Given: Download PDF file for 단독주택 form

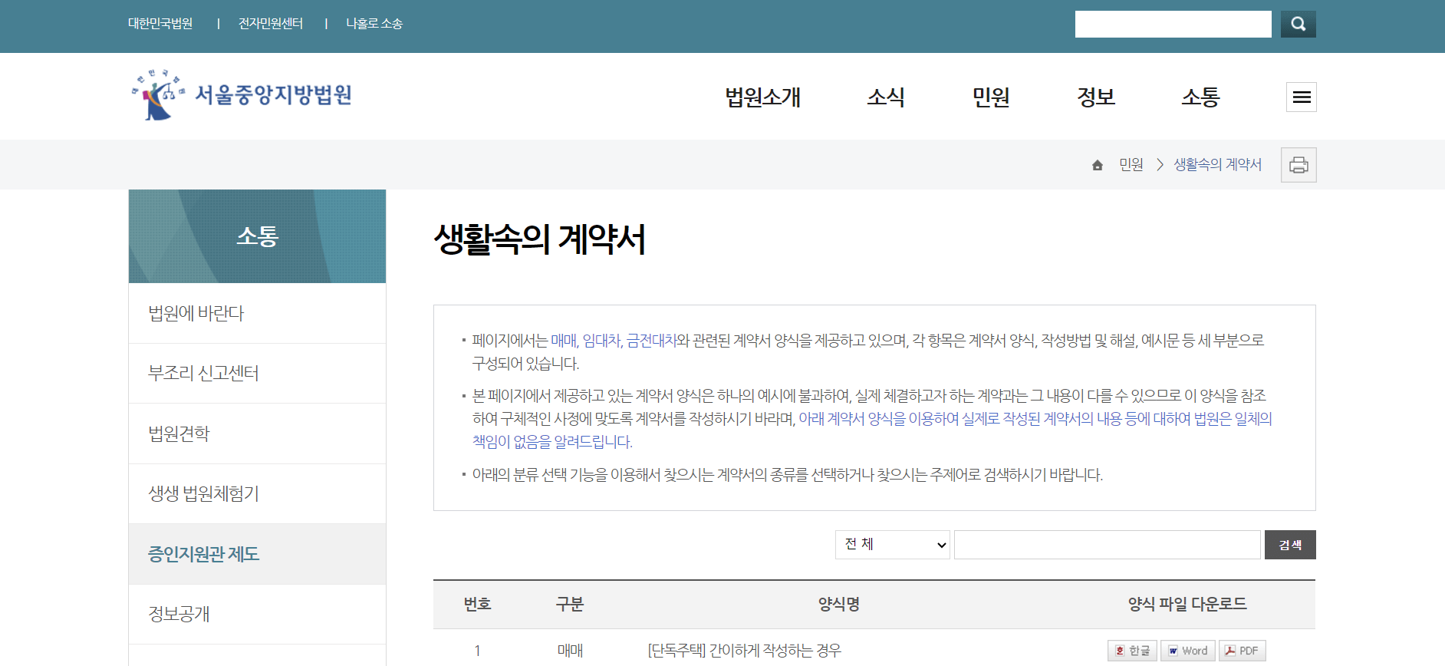Looking at the screenshot, I should point(1242,651).
